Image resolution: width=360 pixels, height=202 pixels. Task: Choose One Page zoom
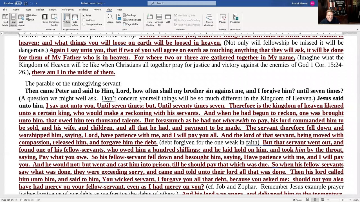(129, 15)
